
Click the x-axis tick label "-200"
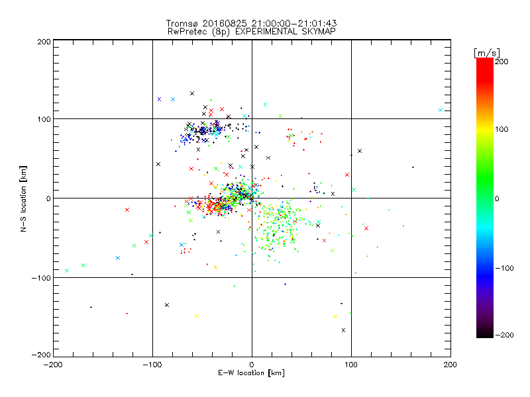[x=53, y=365]
